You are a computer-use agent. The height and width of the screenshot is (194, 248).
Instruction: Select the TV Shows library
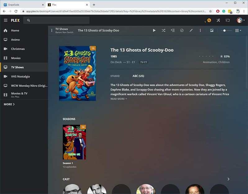(x=24, y=67)
